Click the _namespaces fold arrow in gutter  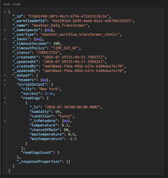[5, 30]
